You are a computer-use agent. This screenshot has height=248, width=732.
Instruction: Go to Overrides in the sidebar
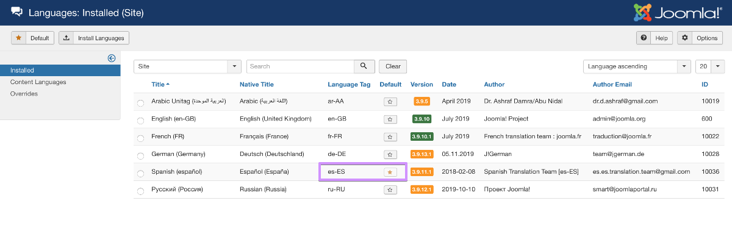pyautogui.click(x=24, y=94)
